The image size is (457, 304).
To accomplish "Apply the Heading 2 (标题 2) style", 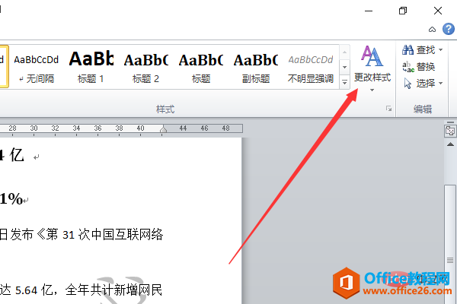I will coord(145,67).
